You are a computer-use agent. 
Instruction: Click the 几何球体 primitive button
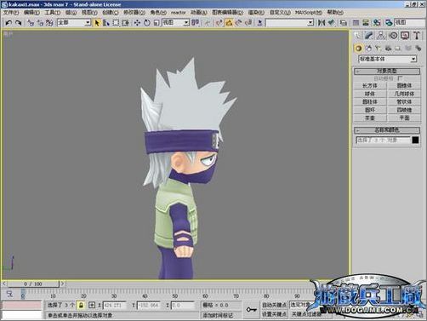[x=404, y=94]
